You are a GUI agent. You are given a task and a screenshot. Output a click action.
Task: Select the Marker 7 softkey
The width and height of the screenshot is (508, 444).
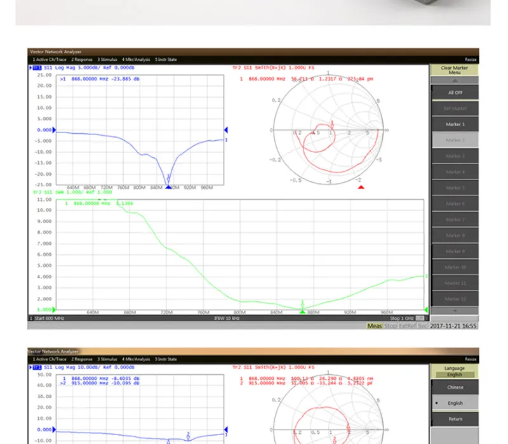455,219
